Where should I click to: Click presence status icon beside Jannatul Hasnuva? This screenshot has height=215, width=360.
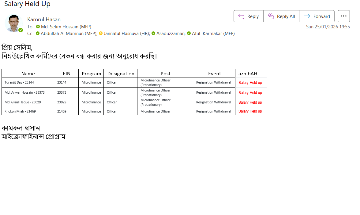pyautogui.click(x=101, y=33)
